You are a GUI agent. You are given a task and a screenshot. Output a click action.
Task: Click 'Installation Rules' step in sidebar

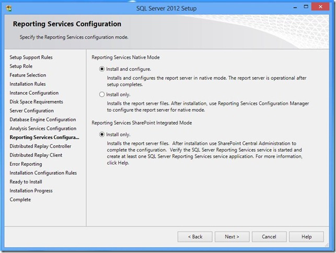[x=28, y=84]
